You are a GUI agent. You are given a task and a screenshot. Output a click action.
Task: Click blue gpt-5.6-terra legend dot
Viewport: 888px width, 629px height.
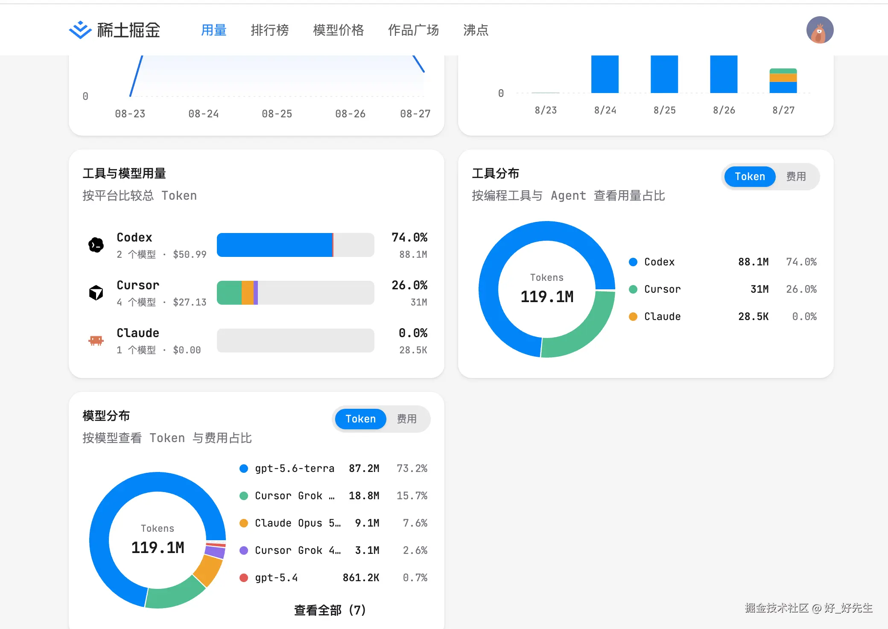point(244,469)
